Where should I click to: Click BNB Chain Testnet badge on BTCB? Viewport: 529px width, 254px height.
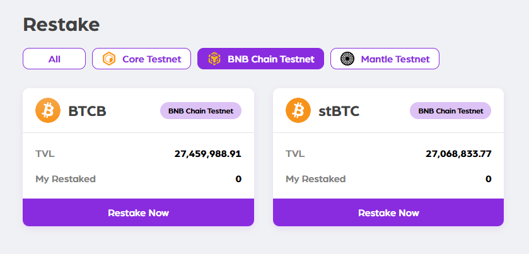click(x=201, y=111)
